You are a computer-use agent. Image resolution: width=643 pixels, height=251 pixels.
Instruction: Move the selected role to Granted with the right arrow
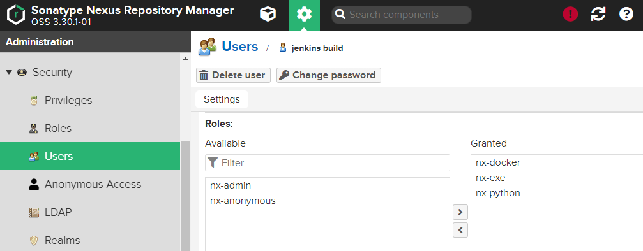[x=460, y=212]
